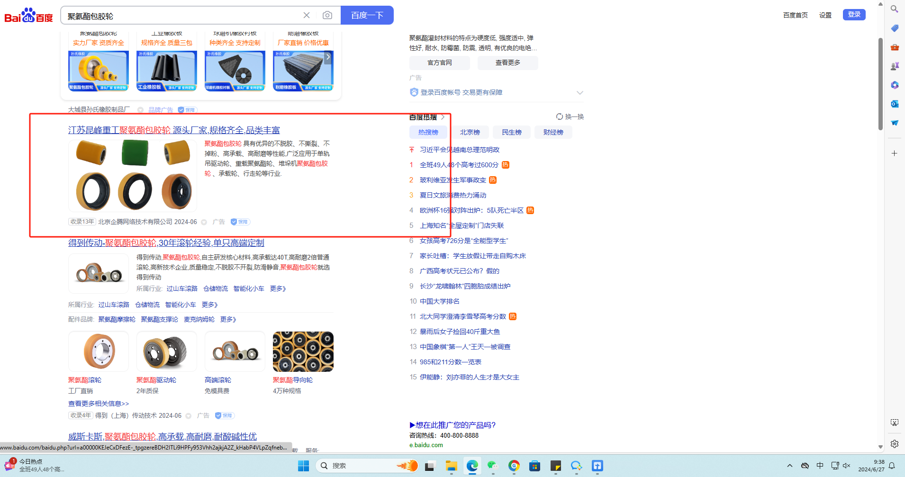Open the 聚氨酯包胶轮 ad card image
Image resolution: width=905 pixels, height=477 pixels.
[99, 71]
